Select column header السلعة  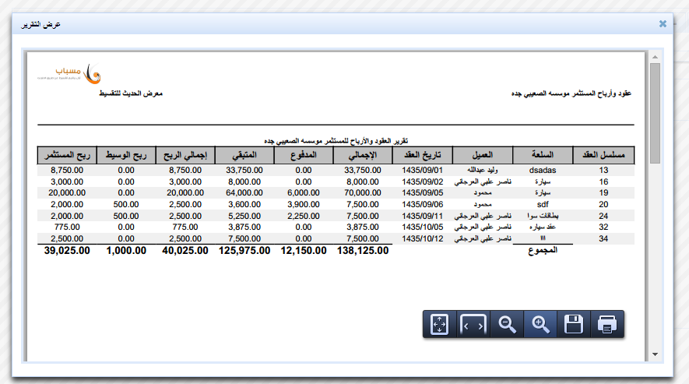(543, 155)
